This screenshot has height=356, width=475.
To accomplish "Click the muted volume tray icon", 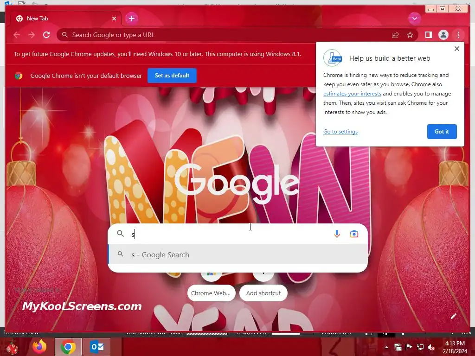I will click(431, 347).
